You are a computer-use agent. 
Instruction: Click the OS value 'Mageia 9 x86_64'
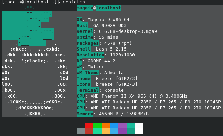click(108, 20)
